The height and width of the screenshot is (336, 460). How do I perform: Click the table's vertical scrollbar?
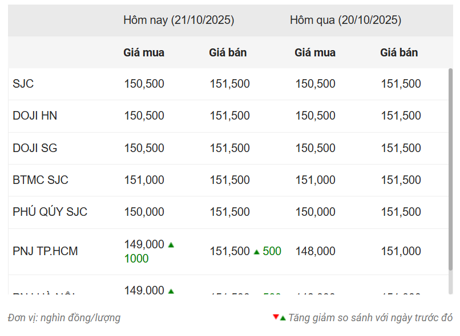pyautogui.click(x=450, y=171)
